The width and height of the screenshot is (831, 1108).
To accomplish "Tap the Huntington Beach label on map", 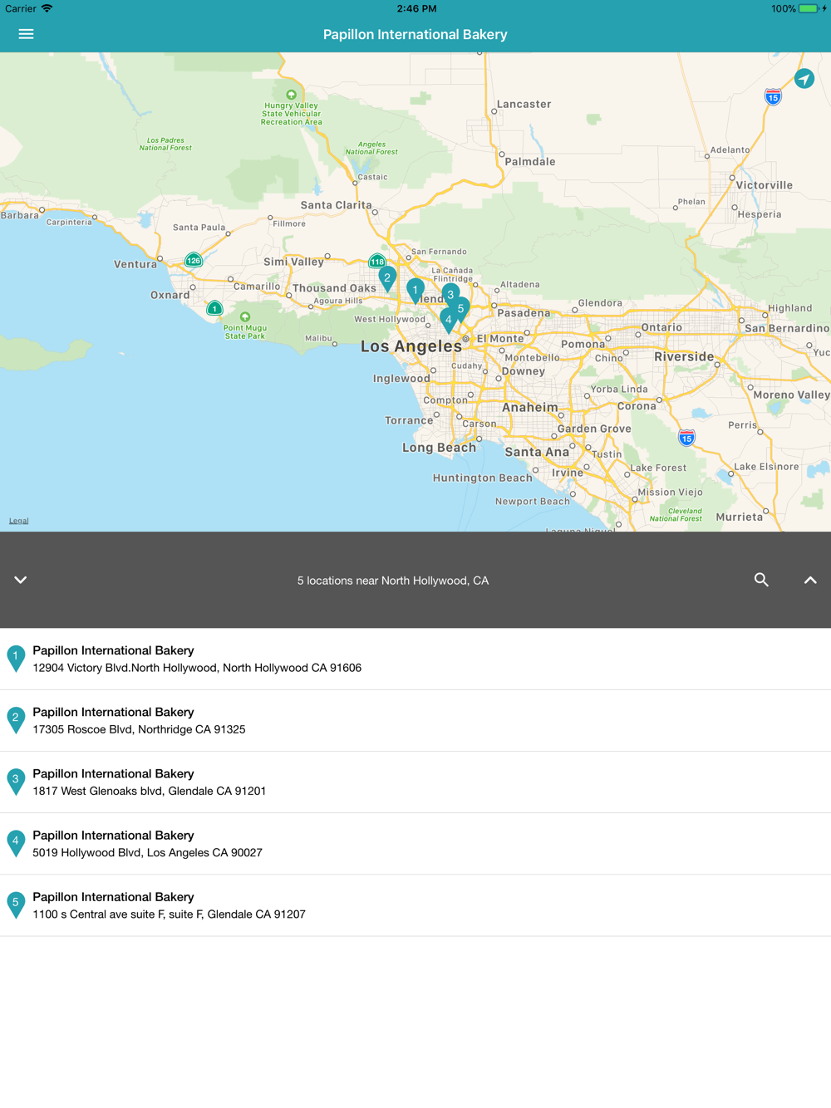I will tap(482, 478).
